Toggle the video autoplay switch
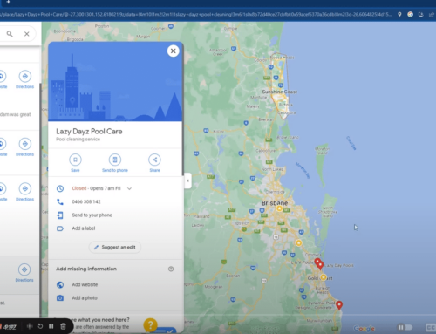 point(405,327)
